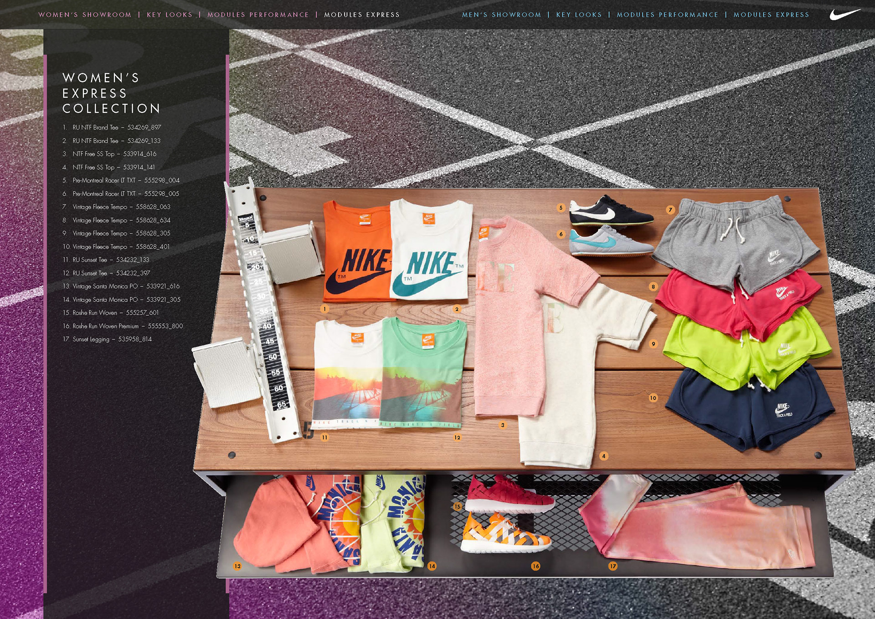Click orange marker number 17
The image size is (875, 619).
tap(613, 566)
